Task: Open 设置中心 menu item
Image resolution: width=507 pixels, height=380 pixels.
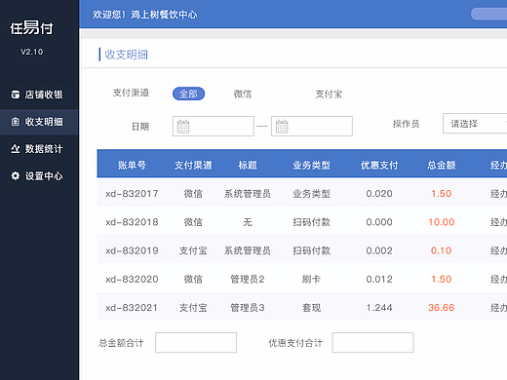Action: pos(39,176)
